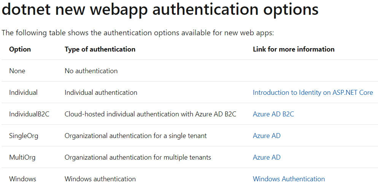The image size is (378, 193).
Task: Click the multiple tenants organizational authentication description
Action: (x=138, y=157)
